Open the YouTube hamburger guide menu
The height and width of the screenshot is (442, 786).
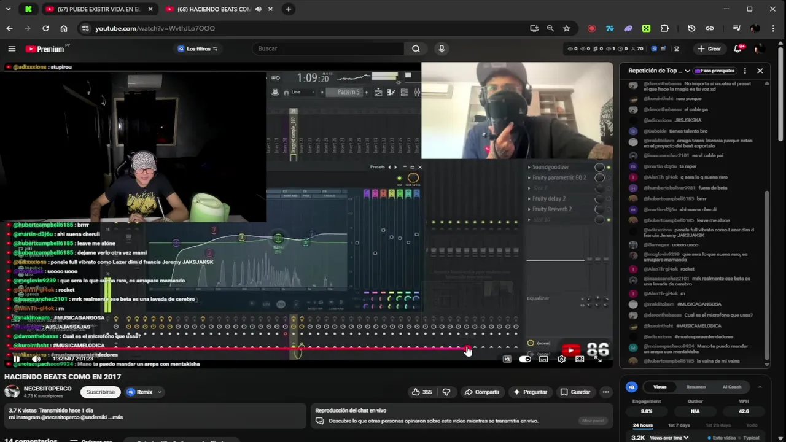[12, 48]
